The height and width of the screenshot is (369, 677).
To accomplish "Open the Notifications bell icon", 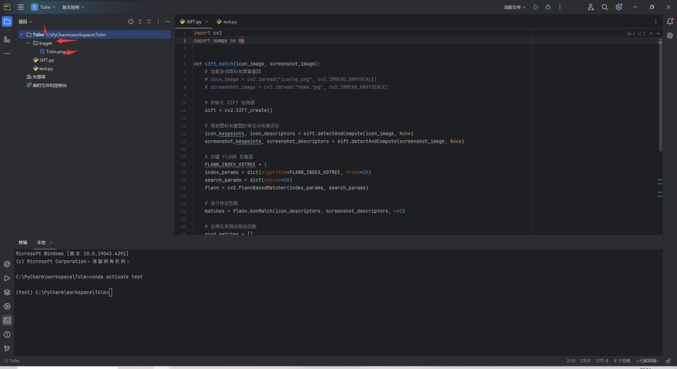I will 669,21.
